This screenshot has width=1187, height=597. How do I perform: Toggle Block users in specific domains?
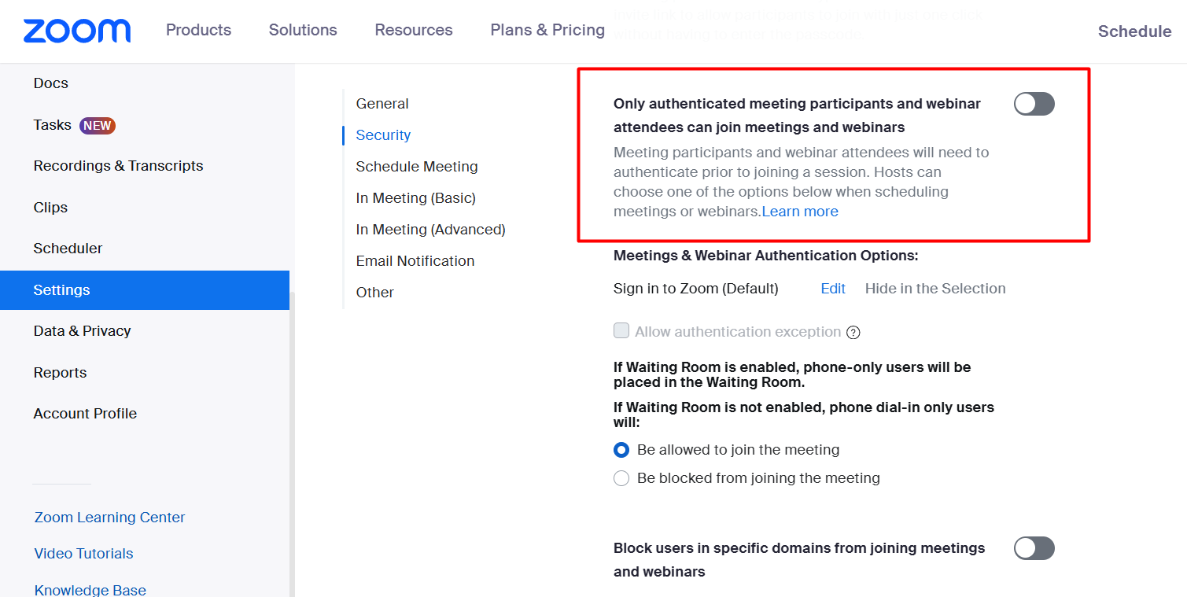point(1034,548)
